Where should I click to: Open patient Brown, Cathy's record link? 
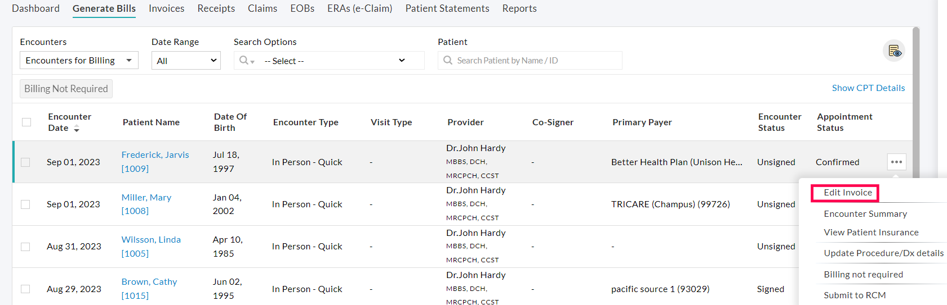point(149,282)
